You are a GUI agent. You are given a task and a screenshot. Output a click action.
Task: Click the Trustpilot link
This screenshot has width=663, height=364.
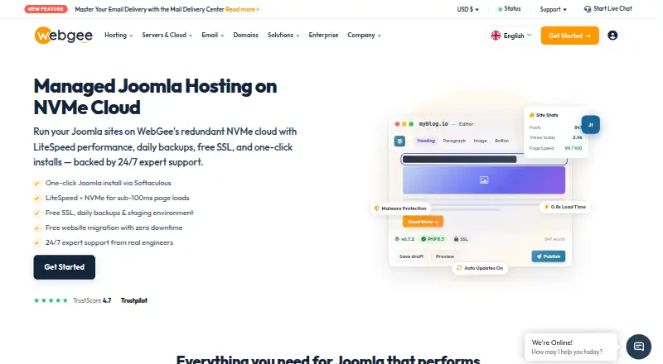pyautogui.click(x=134, y=300)
